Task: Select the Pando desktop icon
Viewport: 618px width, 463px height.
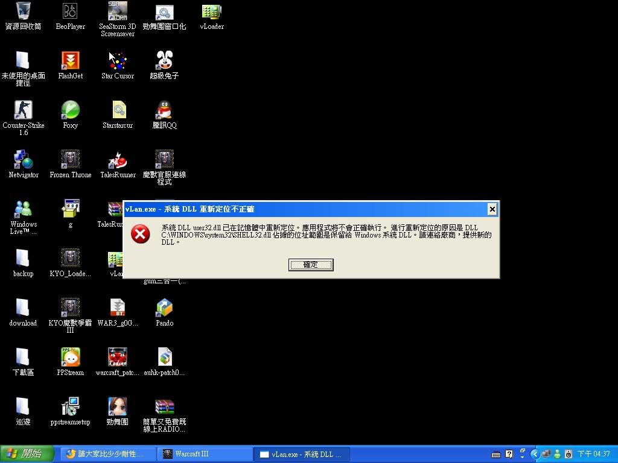Action: 164,308
